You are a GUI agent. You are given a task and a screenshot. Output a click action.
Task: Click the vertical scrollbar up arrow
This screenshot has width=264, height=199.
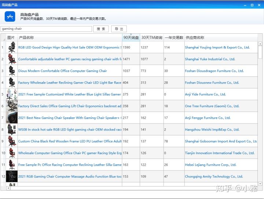pos(260,44)
